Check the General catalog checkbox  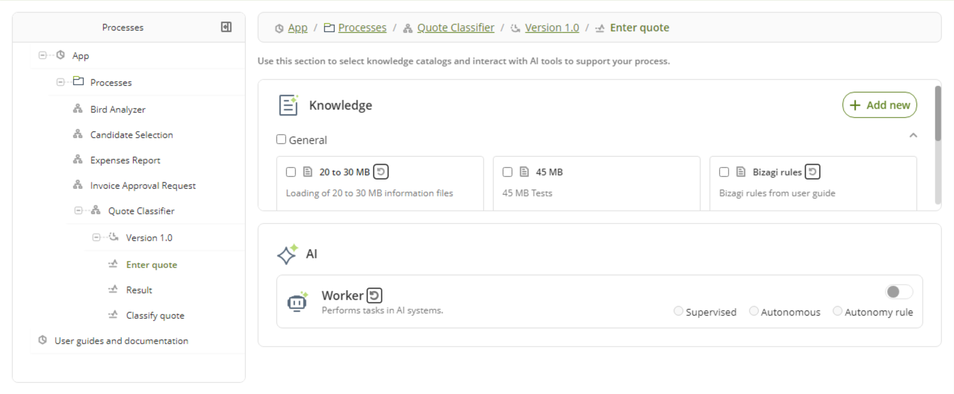(x=281, y=139)
